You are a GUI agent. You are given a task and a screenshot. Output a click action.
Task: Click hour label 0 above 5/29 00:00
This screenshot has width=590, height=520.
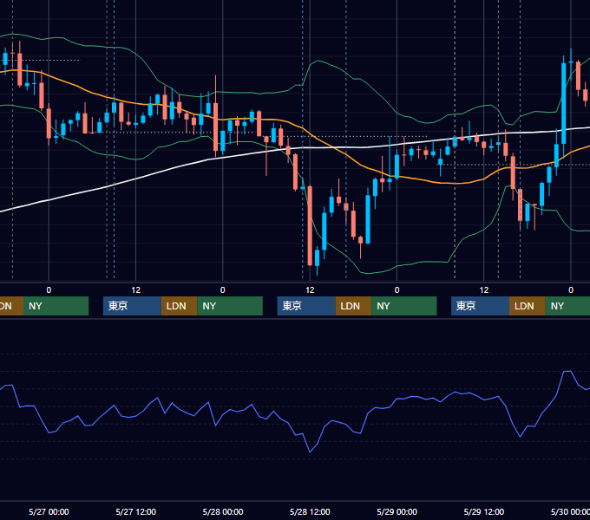(x=397, y=290)
